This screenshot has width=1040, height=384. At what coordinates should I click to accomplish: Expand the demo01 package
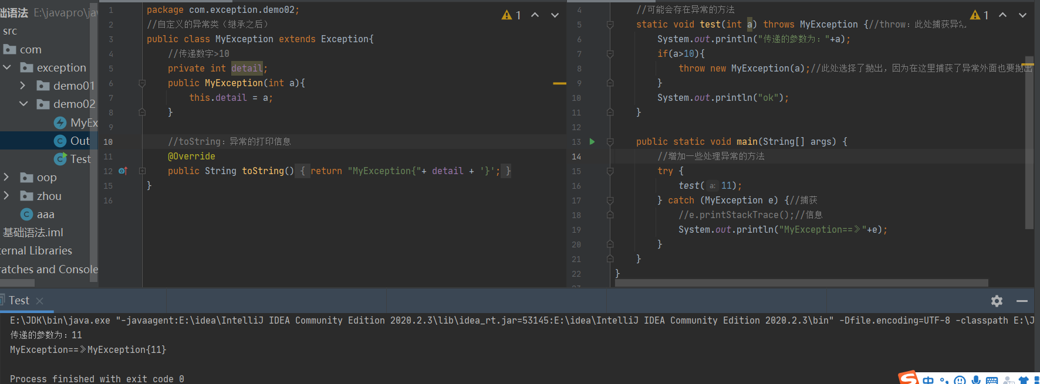coord(23,86)
